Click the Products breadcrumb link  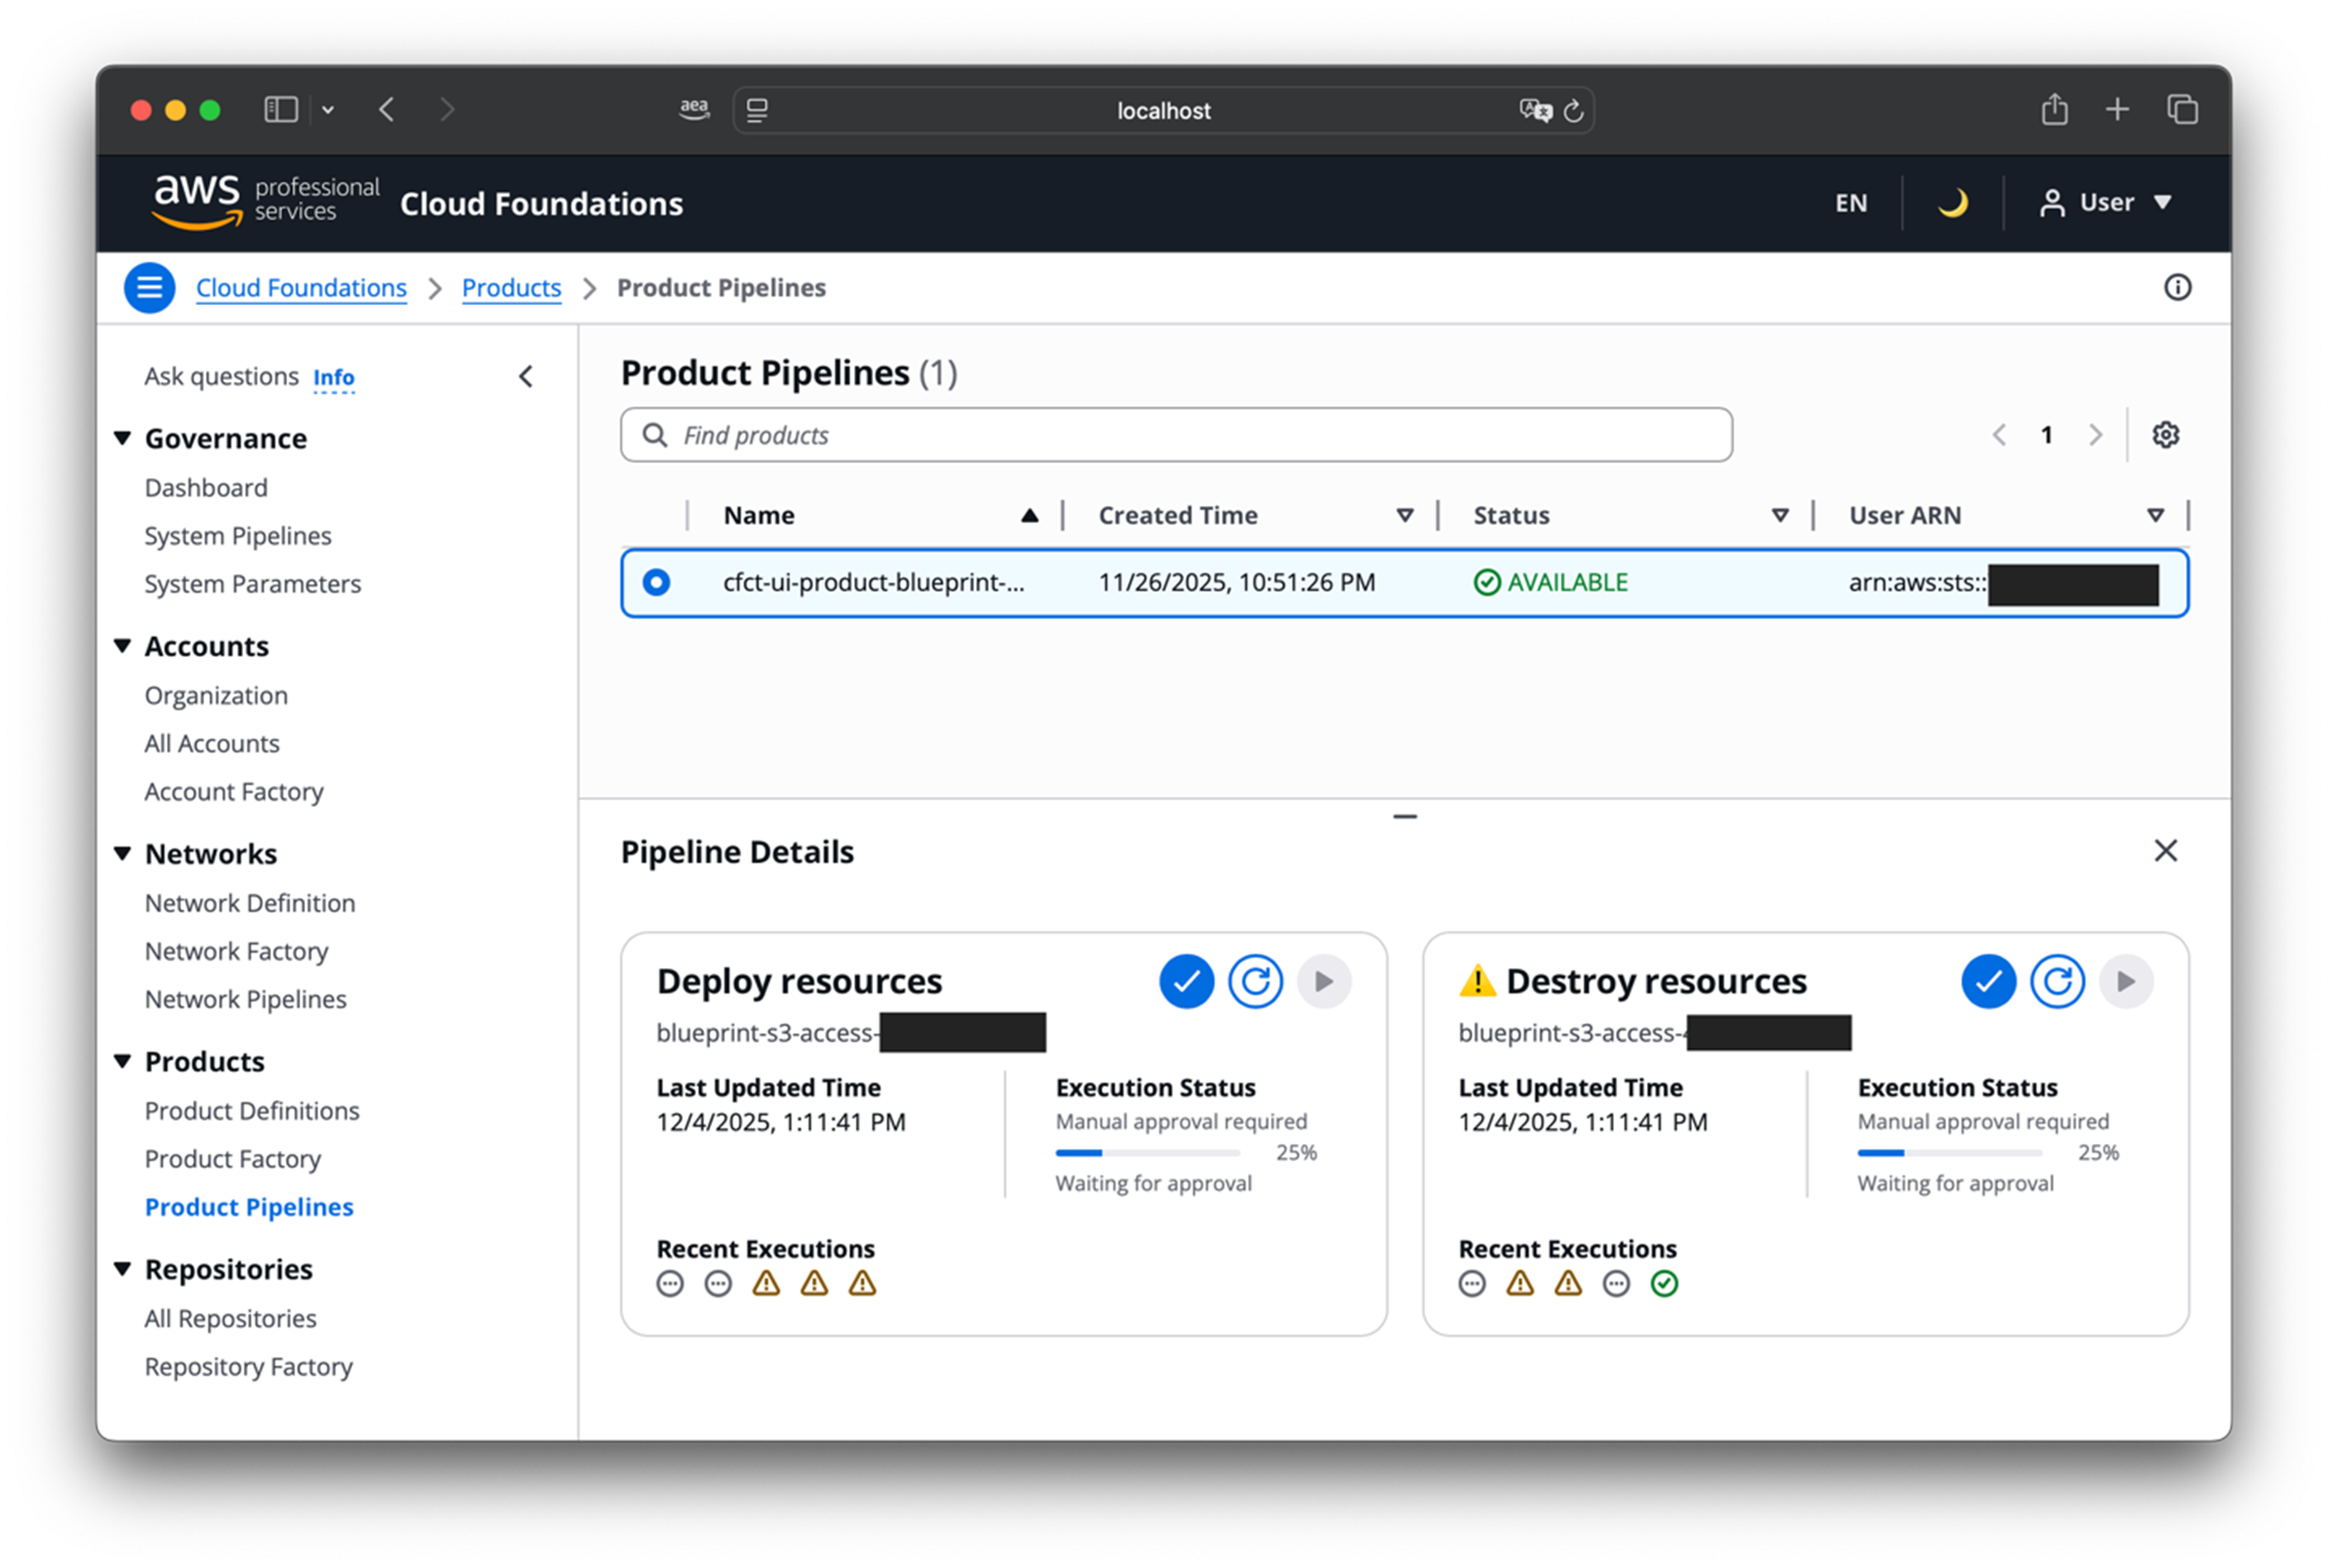coord(511,288)
